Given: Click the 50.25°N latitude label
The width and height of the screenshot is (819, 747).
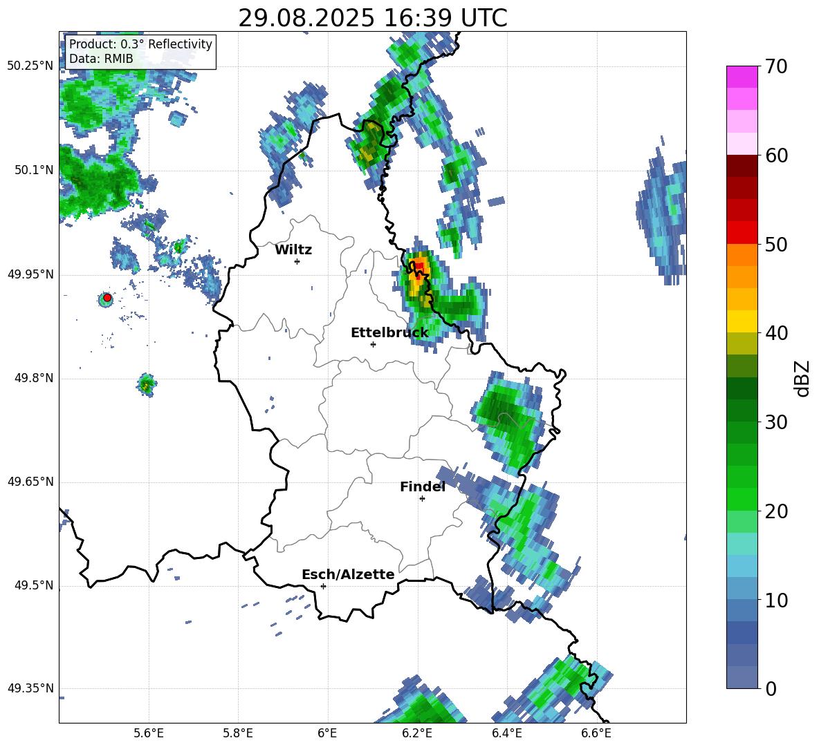Looking at the screenshot, I should [30, 66].
